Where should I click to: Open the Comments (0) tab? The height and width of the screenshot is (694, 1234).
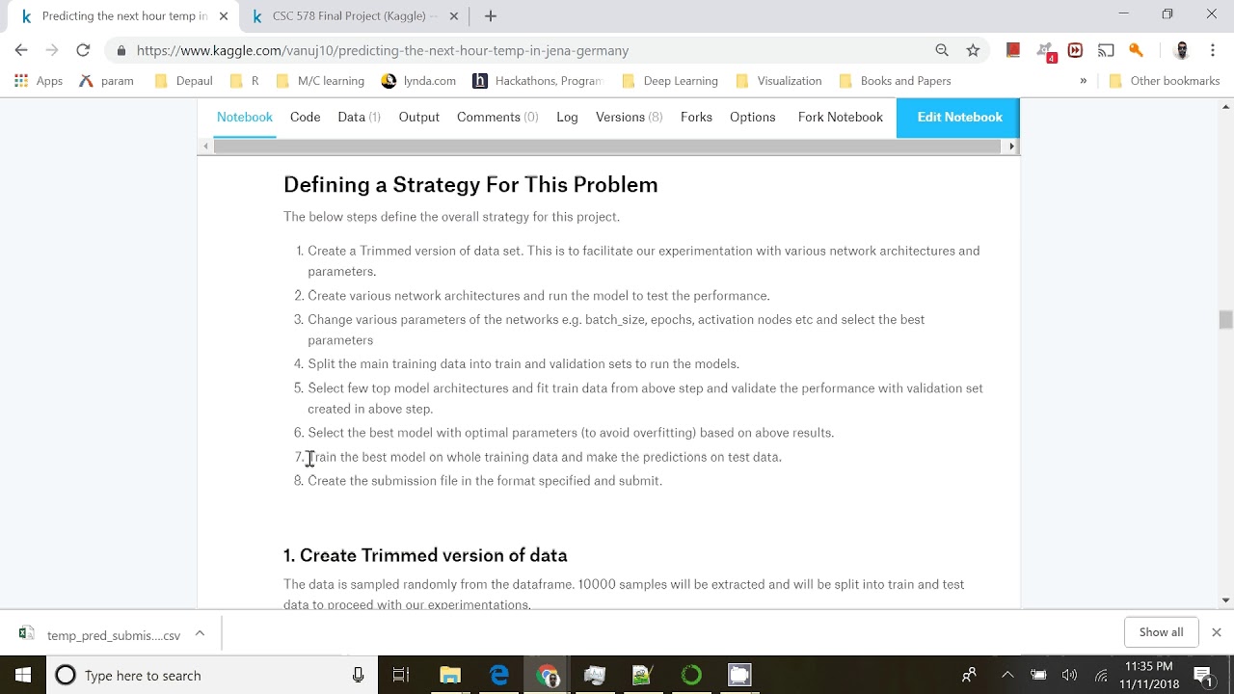coord(497,117)
